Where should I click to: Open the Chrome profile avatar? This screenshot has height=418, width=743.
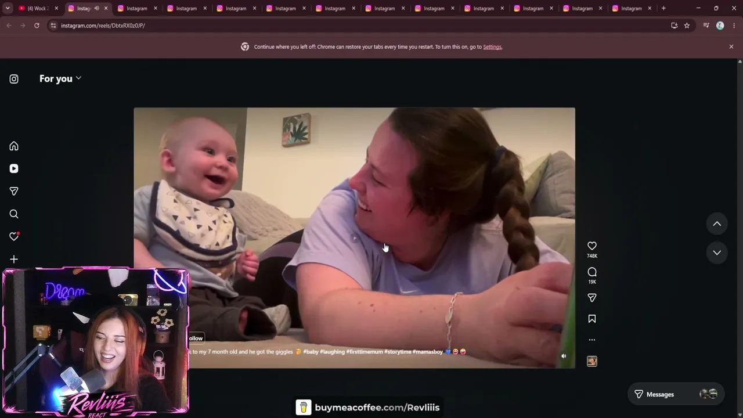720,26
